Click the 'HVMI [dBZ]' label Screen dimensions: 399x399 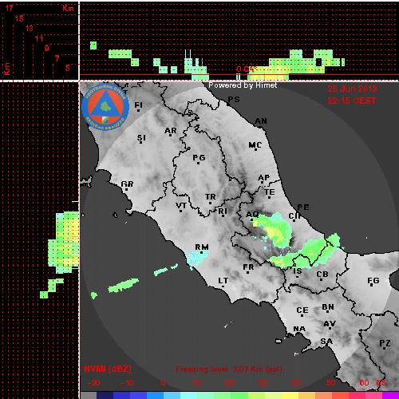tap(108, 369)
